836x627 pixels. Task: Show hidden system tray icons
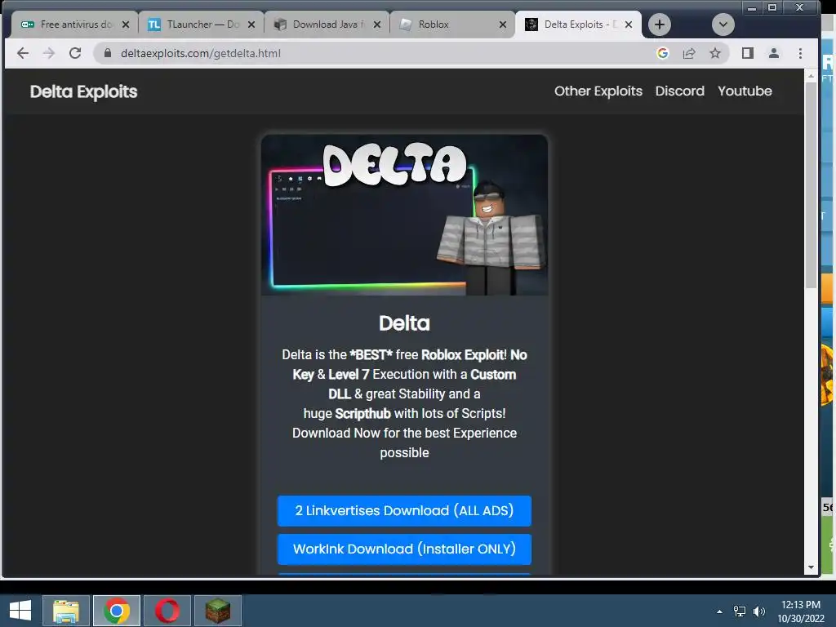pyautogui.click(x=719, y=611)
